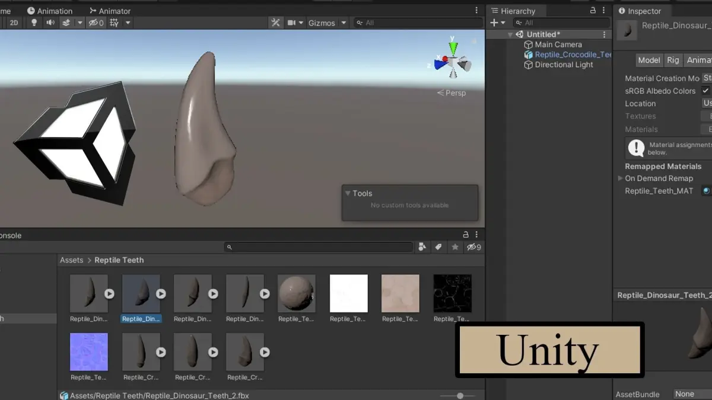Open the create object dropdown arrow in Hierarchy
The height and width of the screenshot is (400, 712).
(x=503, y=23)
